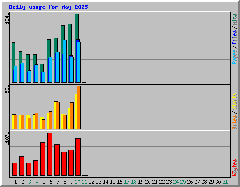Click the yellow Visits bar for day 7

click(55, 115)
